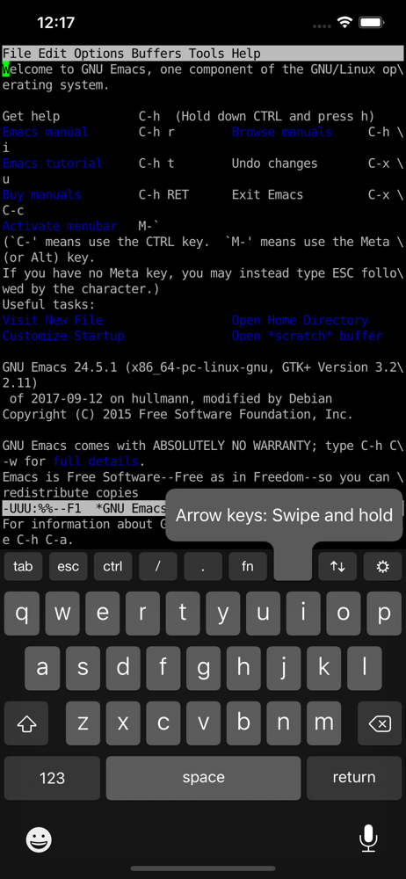Tap the q key

(x=23, y=614)
